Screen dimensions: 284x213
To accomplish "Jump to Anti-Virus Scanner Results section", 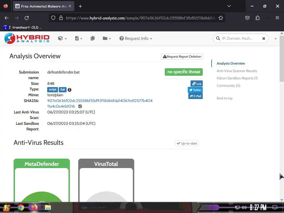I will click(x=237, y=71).
